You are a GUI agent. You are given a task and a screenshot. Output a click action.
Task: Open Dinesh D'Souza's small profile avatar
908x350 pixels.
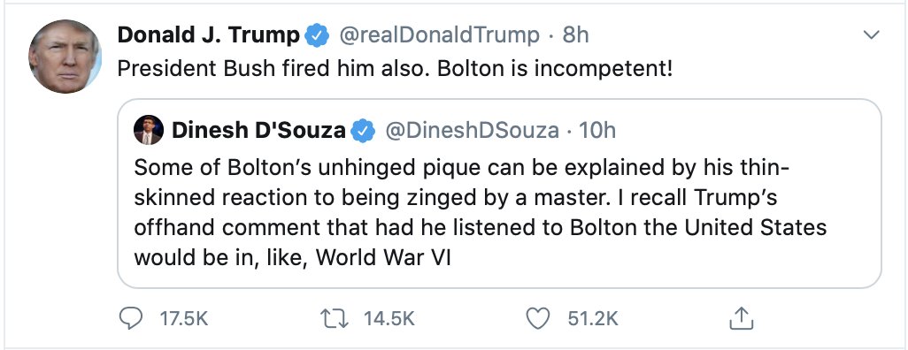[x=149, y=130]
